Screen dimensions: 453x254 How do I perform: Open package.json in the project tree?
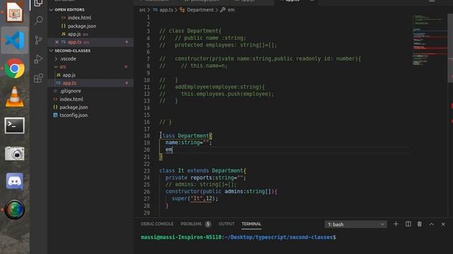74,107
